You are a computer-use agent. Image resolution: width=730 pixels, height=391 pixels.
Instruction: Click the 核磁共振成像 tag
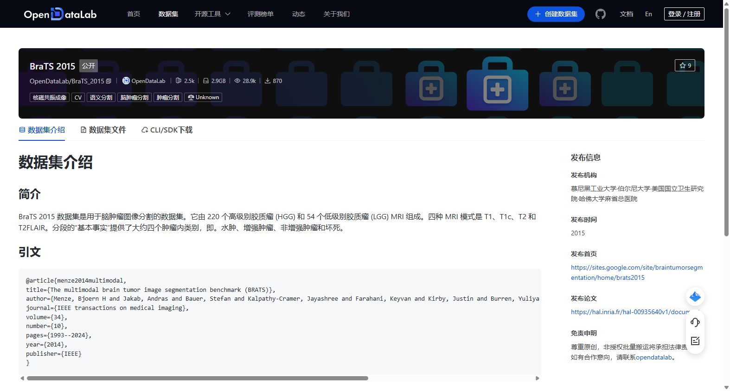coord(50,97)
